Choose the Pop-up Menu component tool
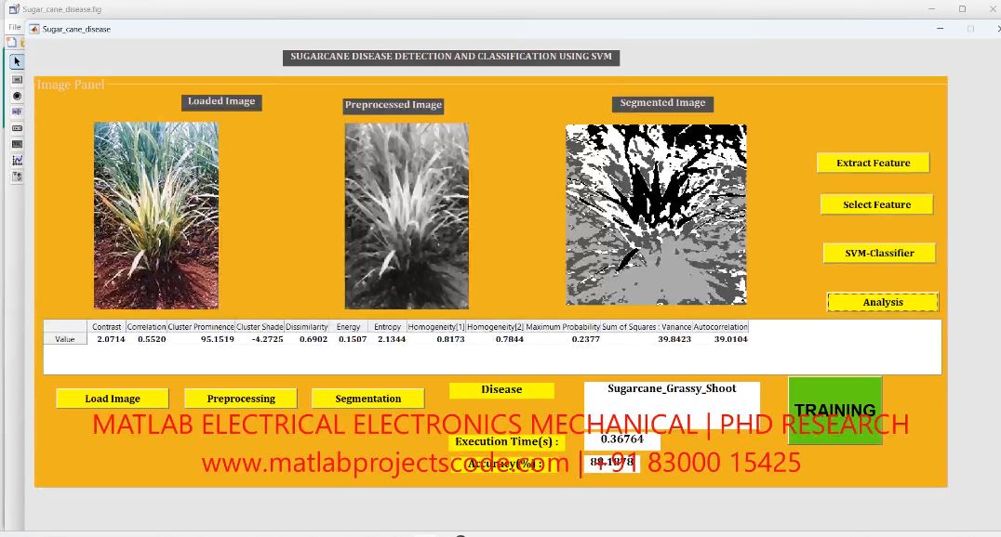 pyautogui.click(x=17, y=127)
